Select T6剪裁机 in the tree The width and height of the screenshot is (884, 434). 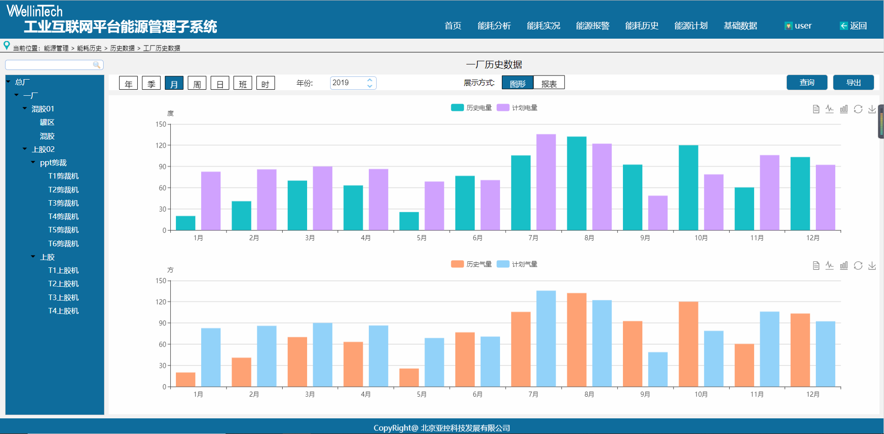[x=64, y=244]
